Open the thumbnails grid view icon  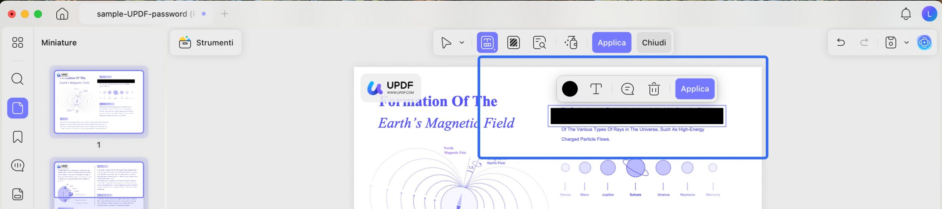18,43
